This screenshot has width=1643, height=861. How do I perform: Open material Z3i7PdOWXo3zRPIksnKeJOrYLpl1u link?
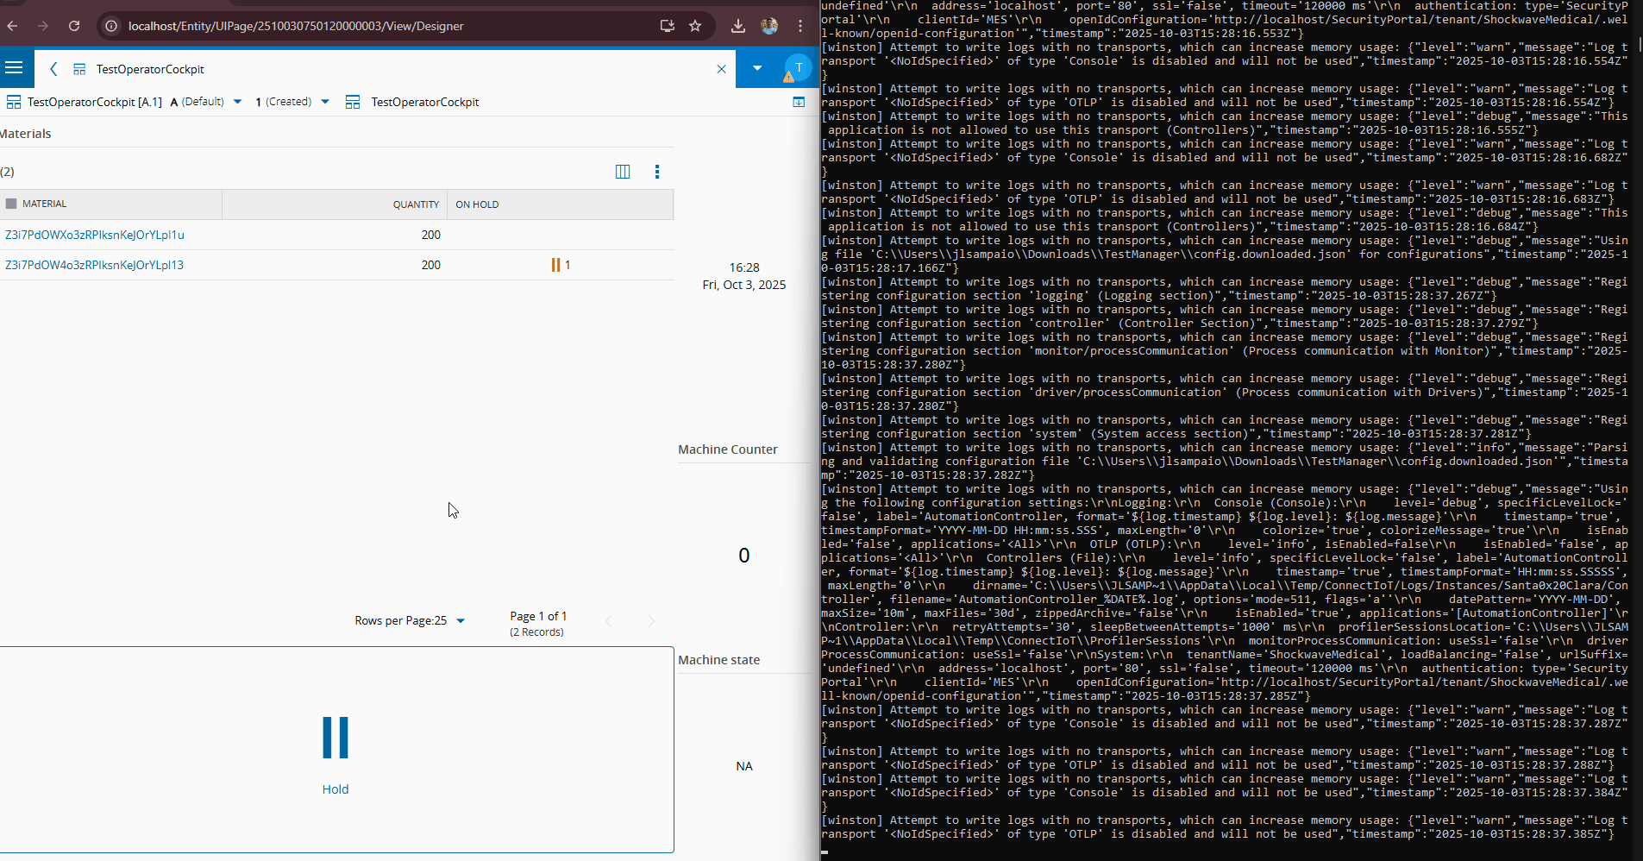point(95,235)
